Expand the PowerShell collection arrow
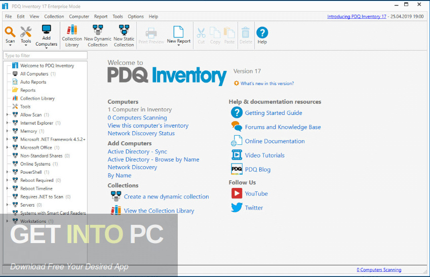 pos(8,172)
